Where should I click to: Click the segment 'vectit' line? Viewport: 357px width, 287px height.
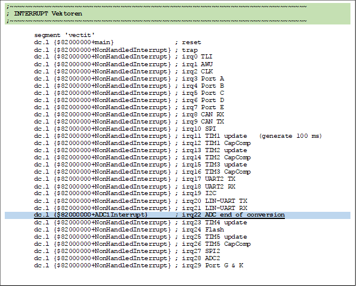click(x=64, y=35)
